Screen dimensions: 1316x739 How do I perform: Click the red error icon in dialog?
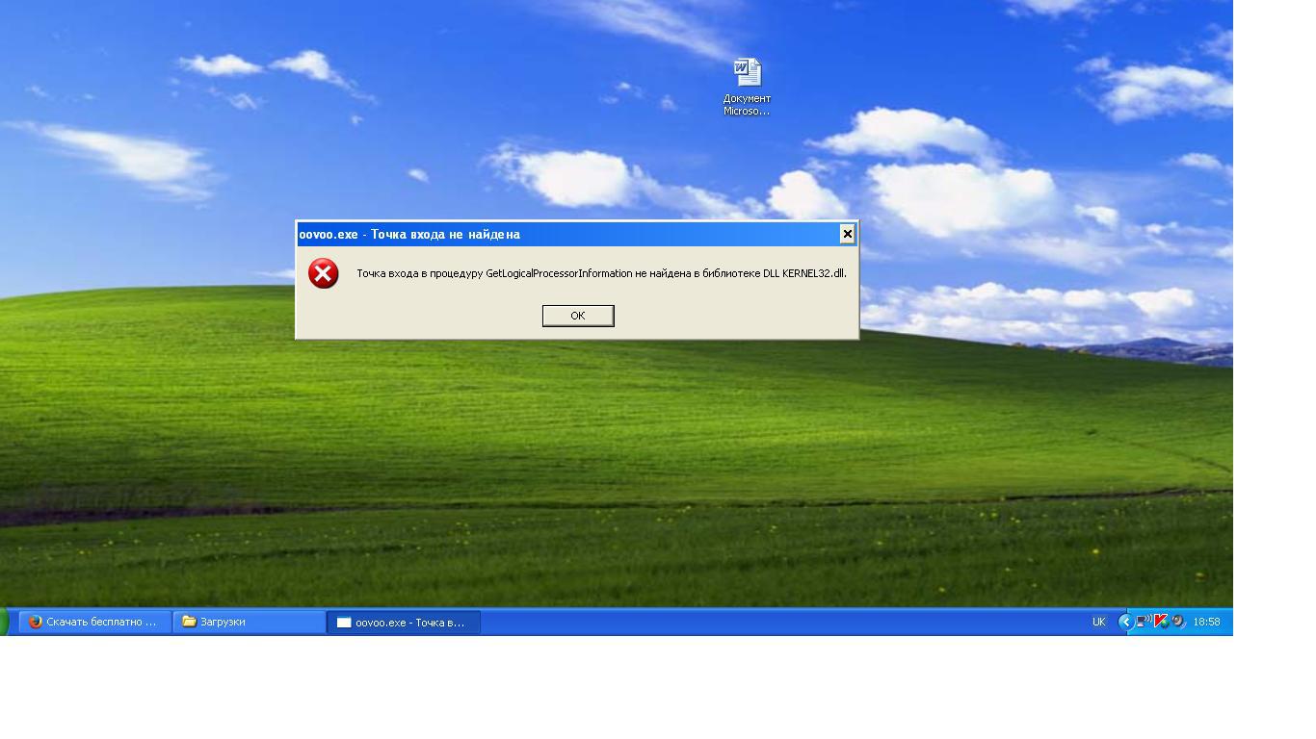point(323,273)
